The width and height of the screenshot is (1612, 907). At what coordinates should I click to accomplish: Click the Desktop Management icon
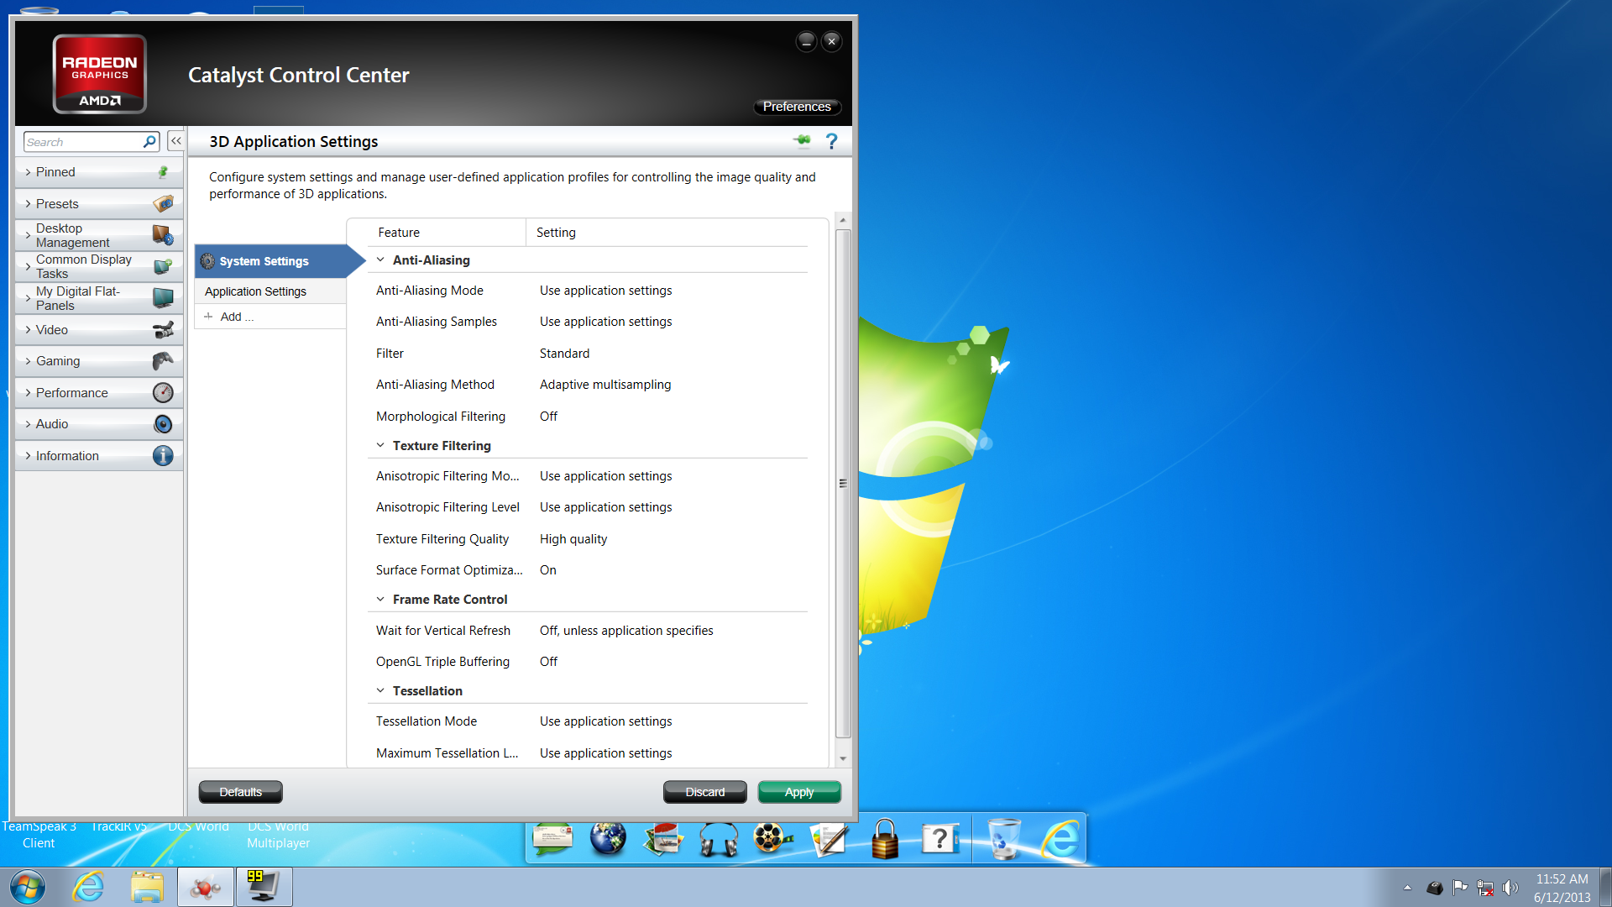(163, 235)
